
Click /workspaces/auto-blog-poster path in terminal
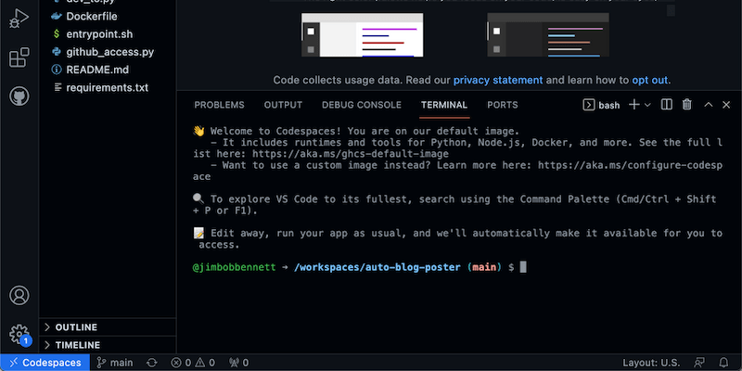377,267
